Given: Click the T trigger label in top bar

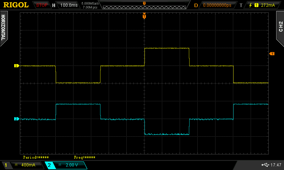Looking at the screenshot, I should [241, 5].
